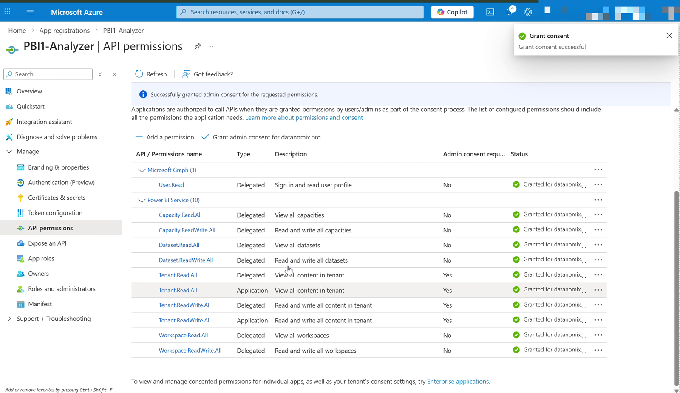This screenshot has width=680, height=393.
Task: Open ellipsis menu for Workspace.Read.All row
Action: (x=598, y=335)
